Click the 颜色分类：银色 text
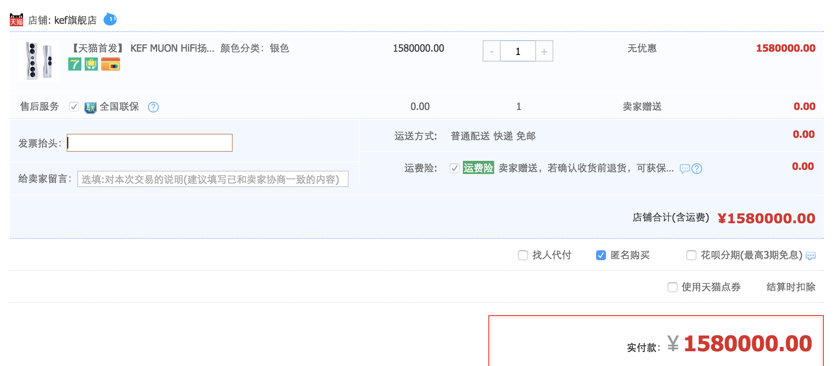Screen dimensions: 837x366 255,48
